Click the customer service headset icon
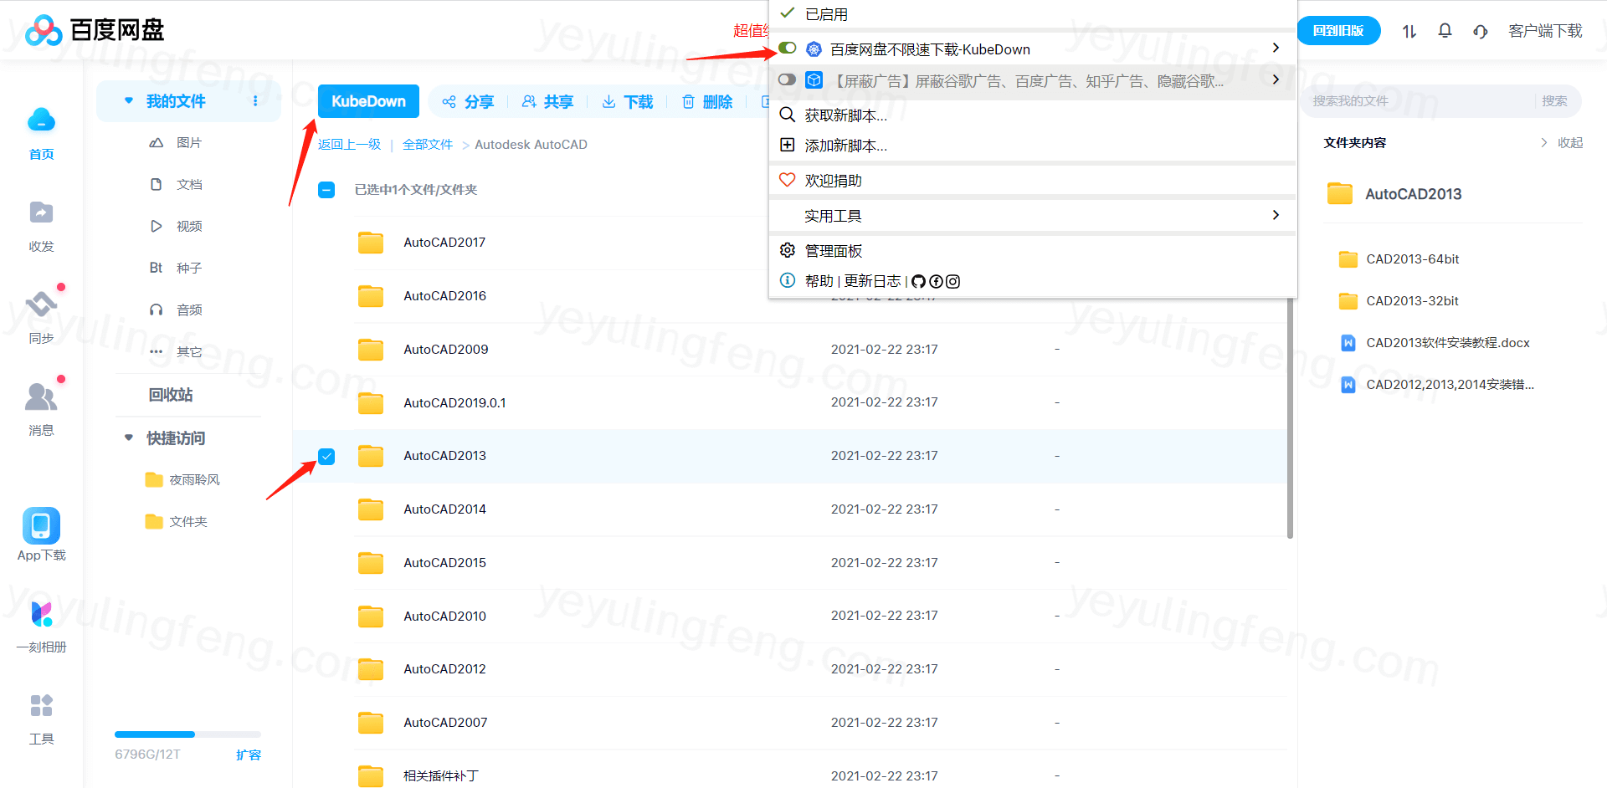The height and width of the screenshot is (788, 1607). click(x=1481, y=31)
